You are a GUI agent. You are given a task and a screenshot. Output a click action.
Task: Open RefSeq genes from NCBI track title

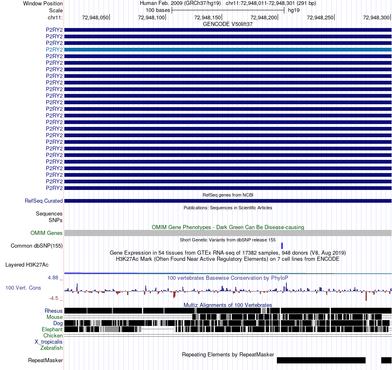coord(228,195)
